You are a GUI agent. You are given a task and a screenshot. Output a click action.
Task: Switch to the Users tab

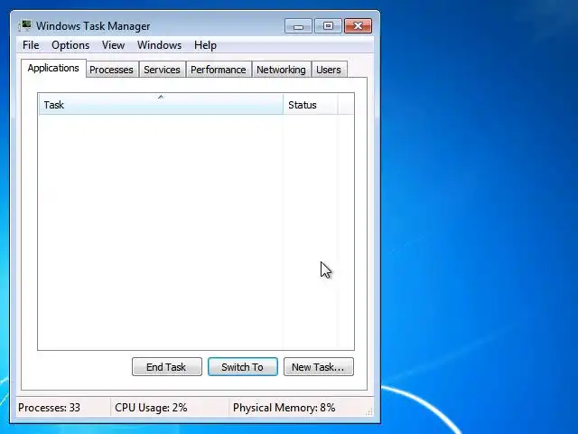(329, 70)
